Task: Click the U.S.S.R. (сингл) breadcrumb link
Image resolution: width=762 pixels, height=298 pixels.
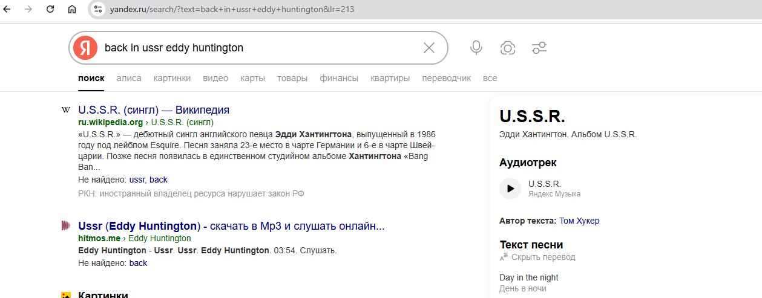Action: 183,122
